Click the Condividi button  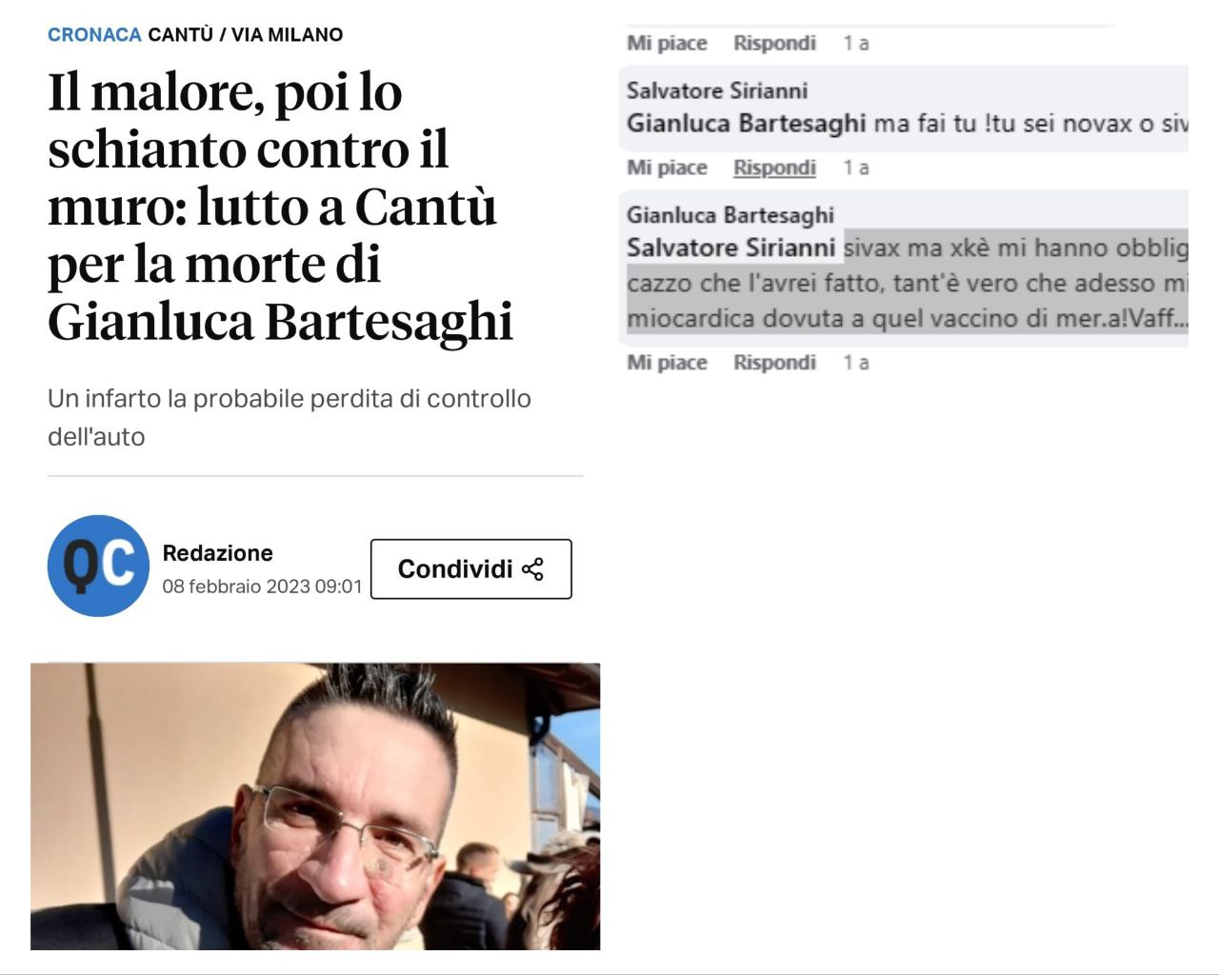(x=471, y=569)
